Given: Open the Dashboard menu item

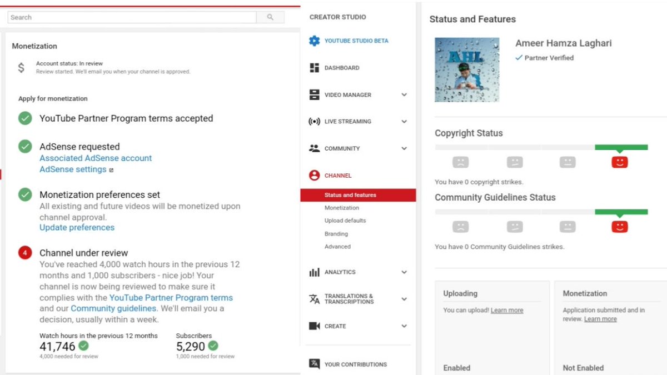Looking at the screenshot, I should coord(342,68).
